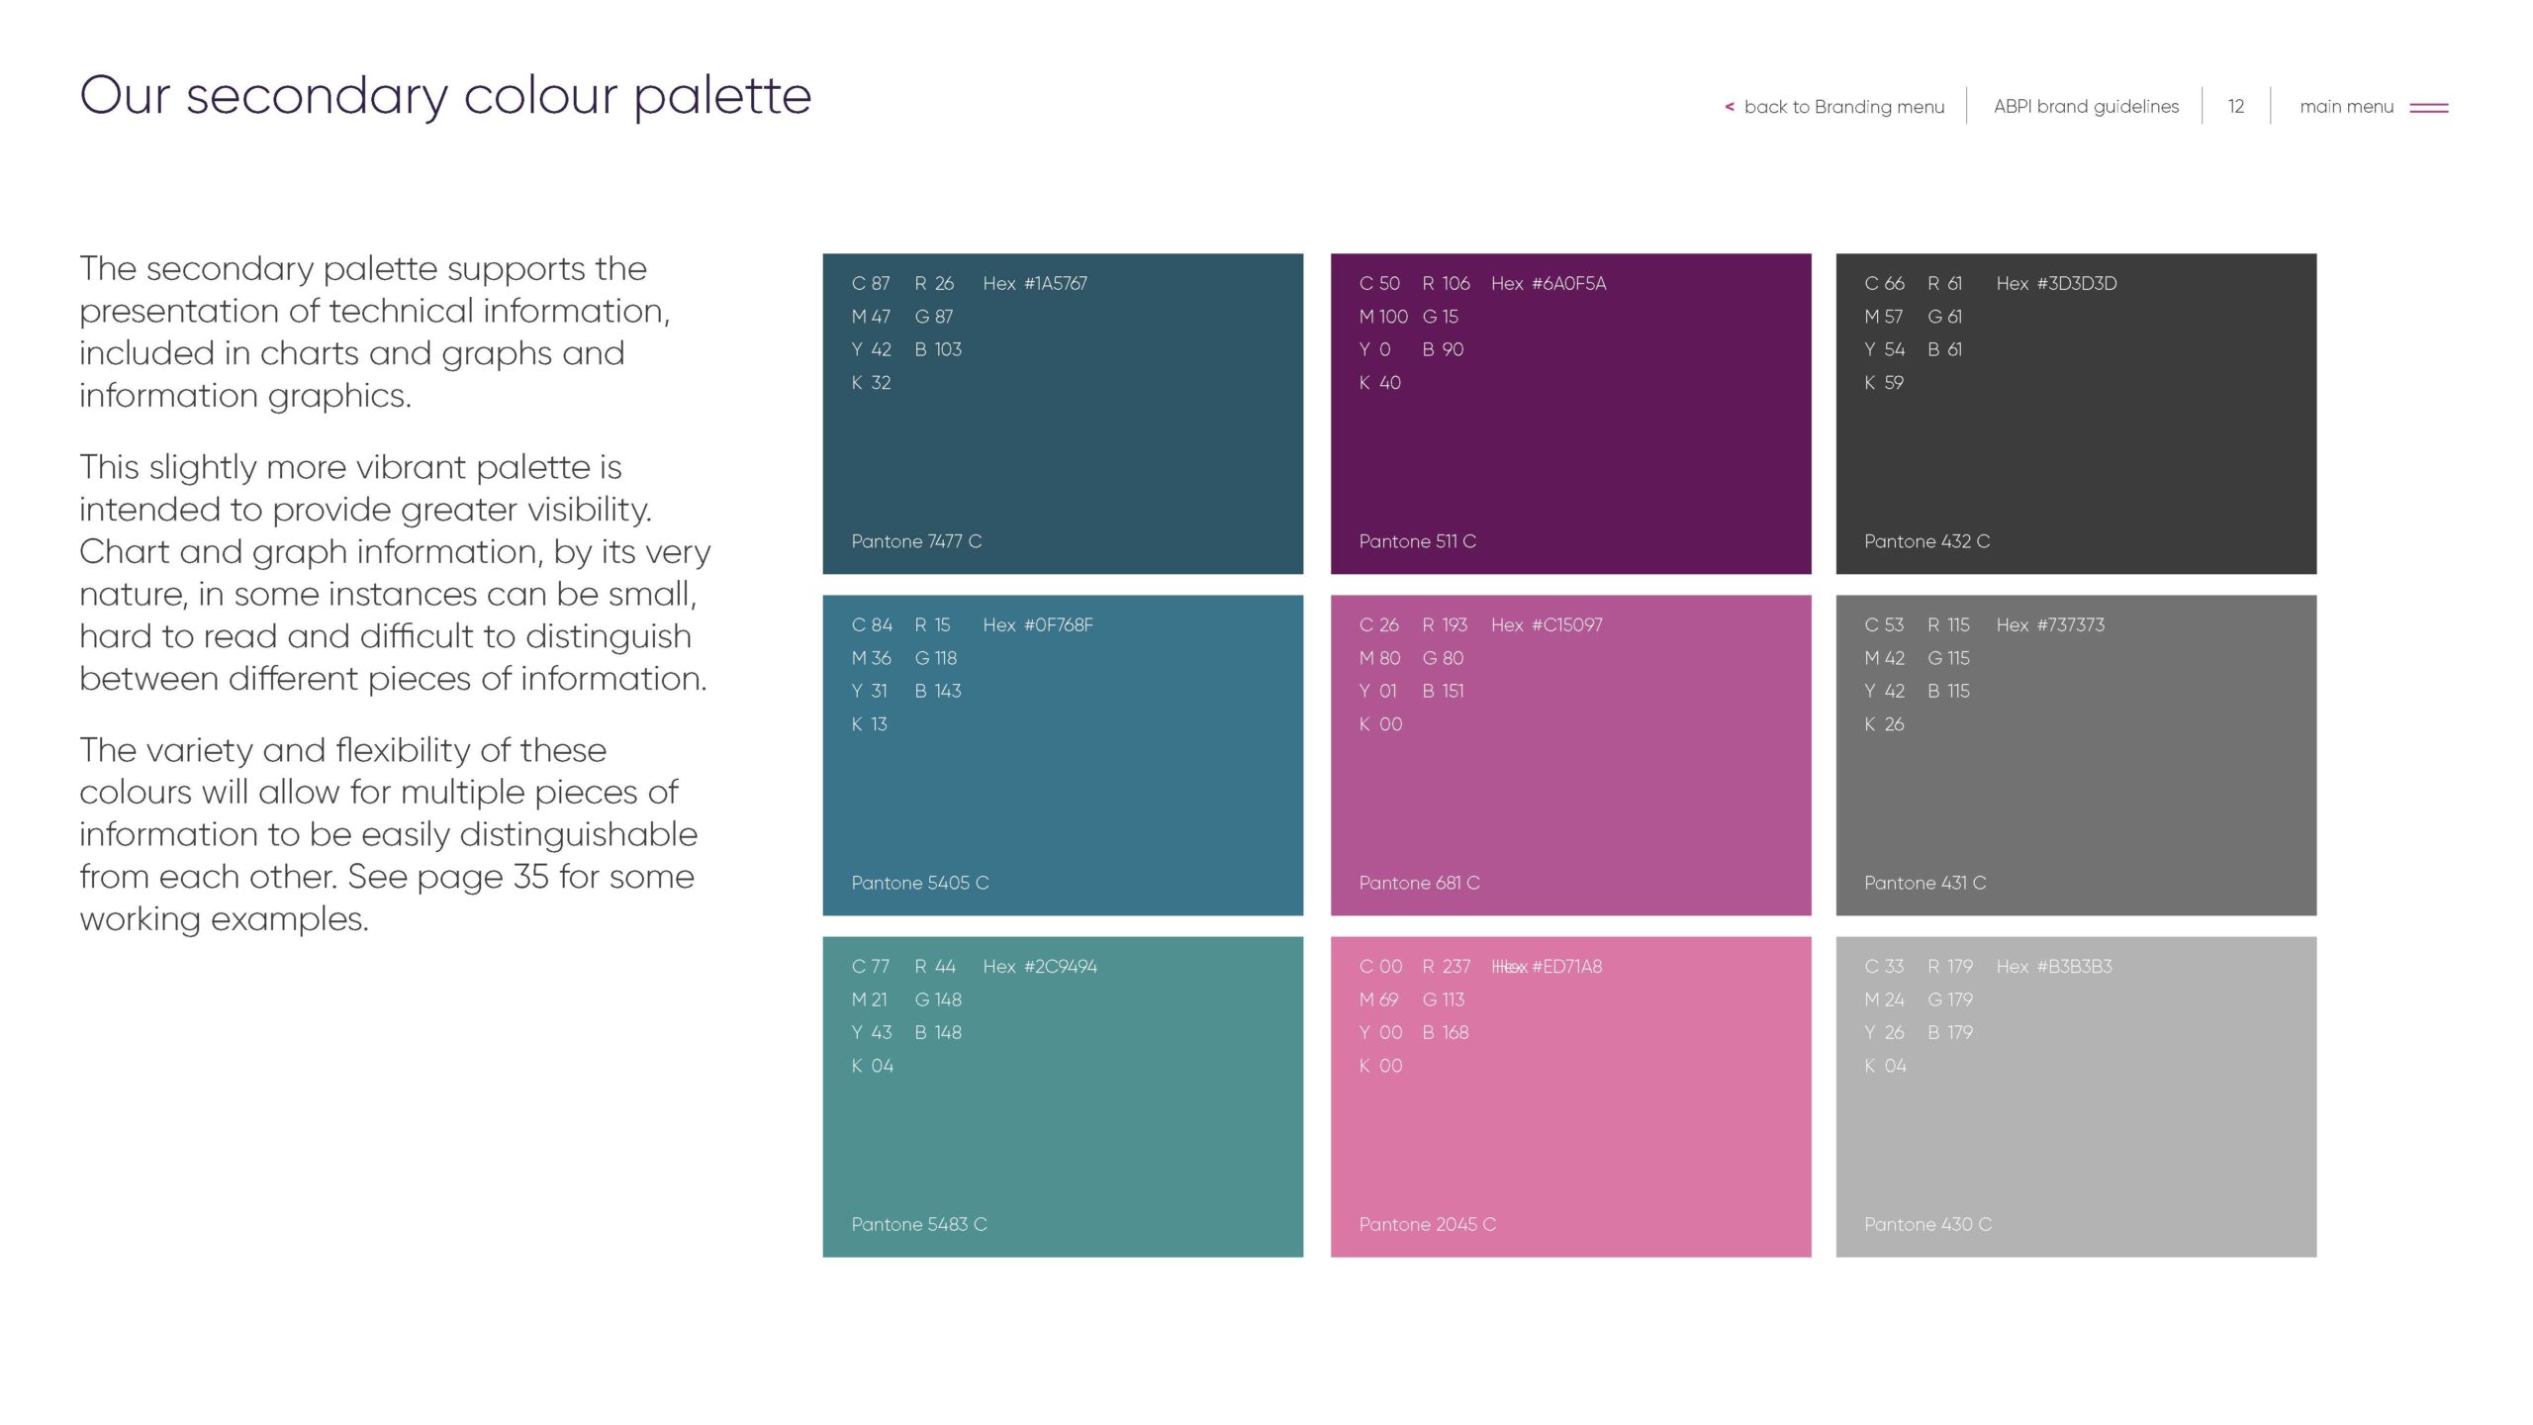Image resolution: width=2533 pixels, height=1425 pixels.
Task: Click the main menu hamburger icon
Action: pyautogui.click(x=2428, y=107)
